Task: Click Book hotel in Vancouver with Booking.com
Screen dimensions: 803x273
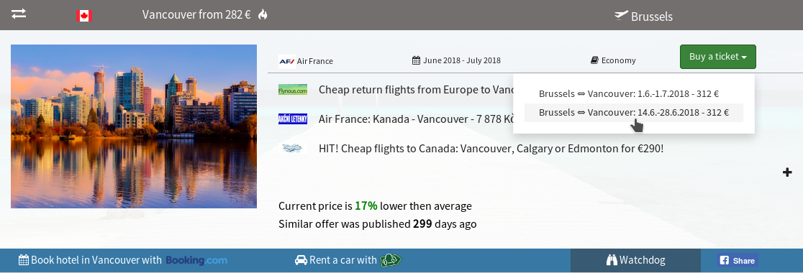Action: (x=123, y=260)
